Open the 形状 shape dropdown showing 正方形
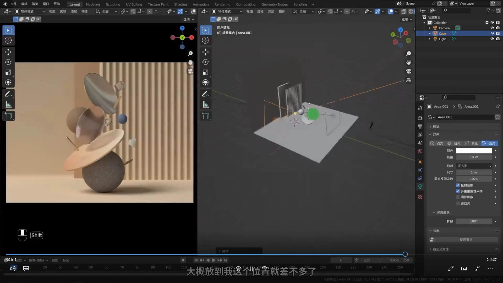The image size is (503, 283). (474, 166)
